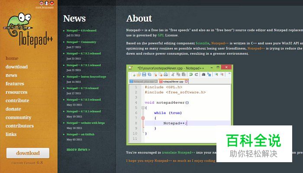303x173 pixels.
Task: Click the Cut scissors icon in toolbar
Action: coord(173,74)
